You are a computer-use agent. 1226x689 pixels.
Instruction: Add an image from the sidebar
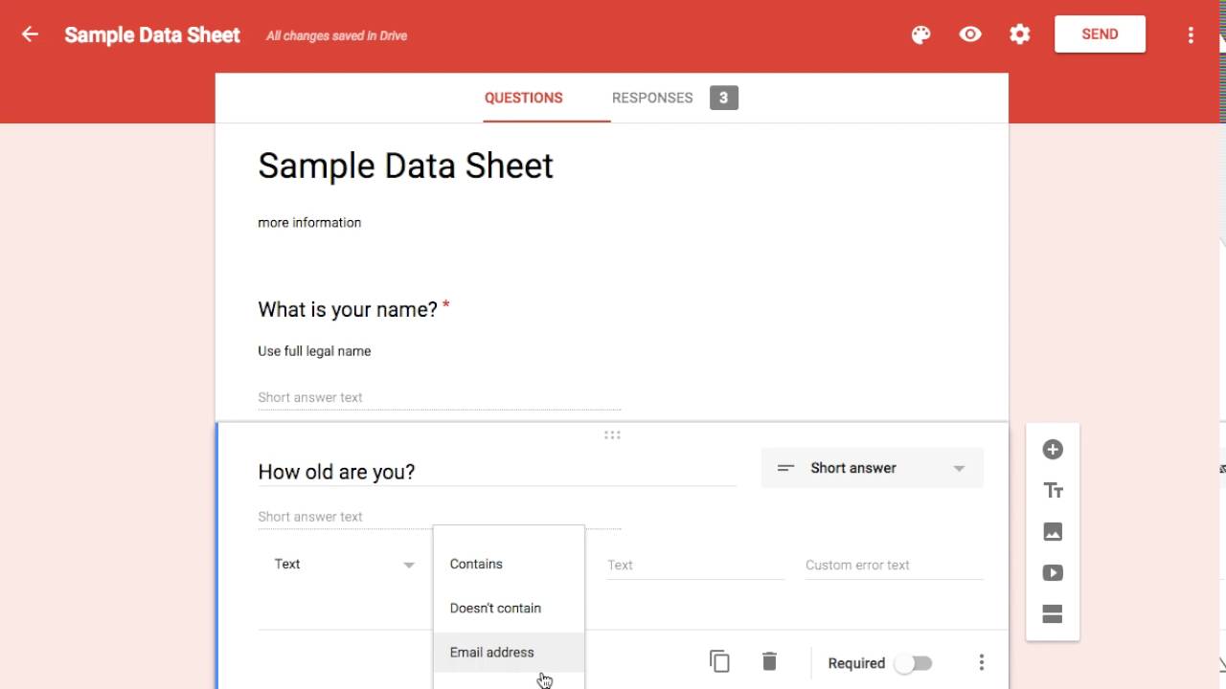tap(1053, 532)
